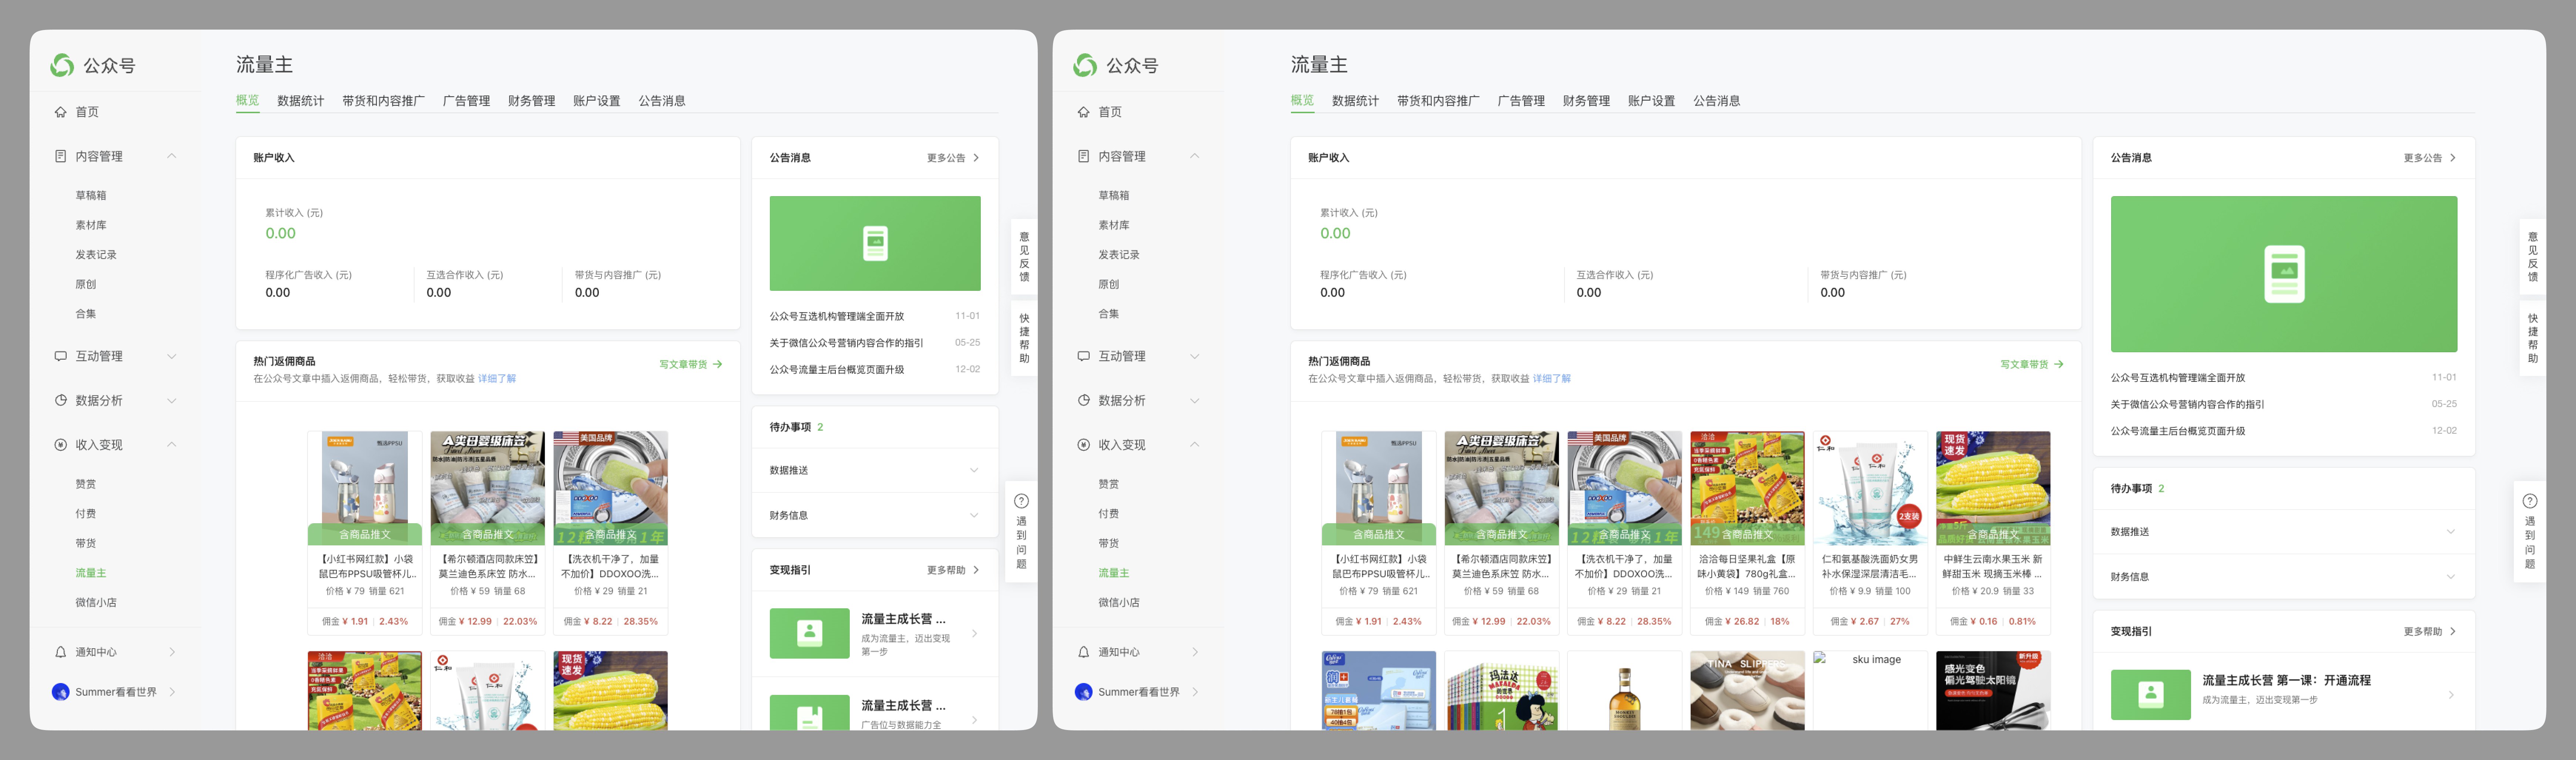Switch to the 广告管理 tab in the right window

[1521, 101]
